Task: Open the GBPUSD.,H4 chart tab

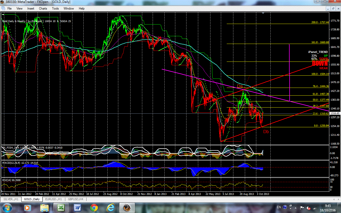Action: coord(76,199)
